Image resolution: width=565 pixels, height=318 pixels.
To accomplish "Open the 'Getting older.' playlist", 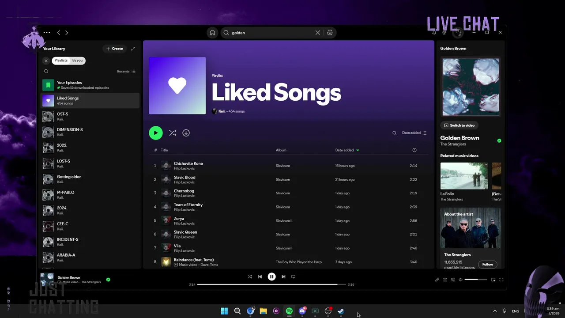I will 90,179.
